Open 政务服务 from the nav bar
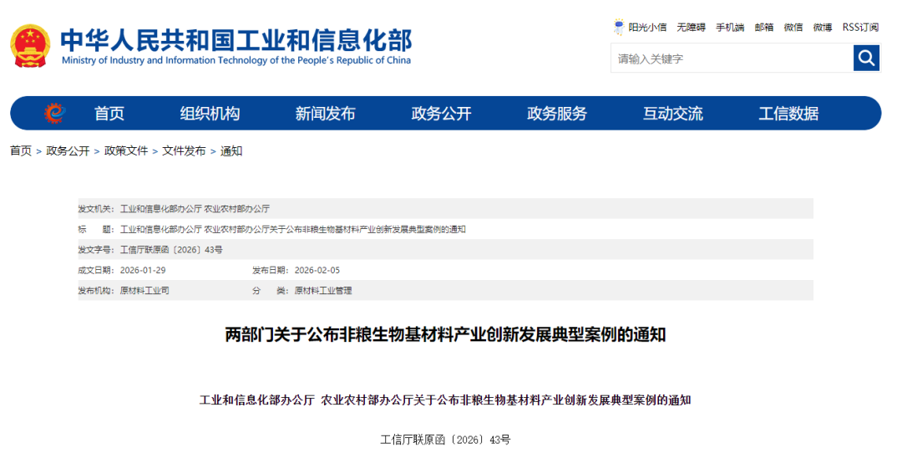Viewport: 902px width, 453px height. coord(557,114)
